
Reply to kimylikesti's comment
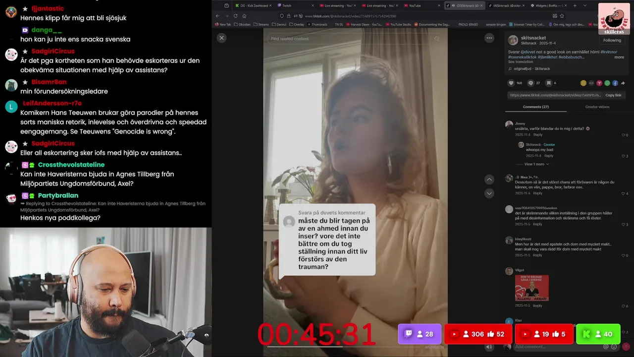click(538, 255)
